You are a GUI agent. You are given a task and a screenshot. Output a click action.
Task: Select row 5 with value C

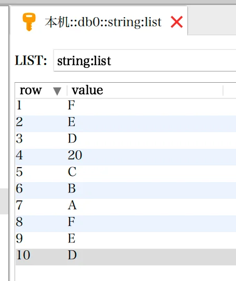click(126, 172)
